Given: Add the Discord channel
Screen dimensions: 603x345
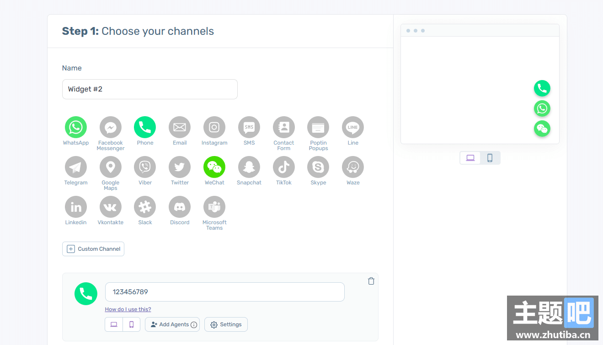Looking at the screenshot, I should point(180,207).
